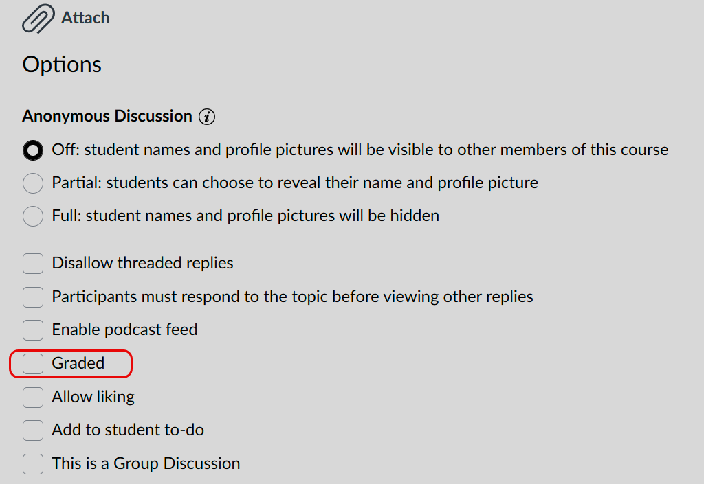Click the 'Graded' label text

pyautogui.click(x=78, y=363)
